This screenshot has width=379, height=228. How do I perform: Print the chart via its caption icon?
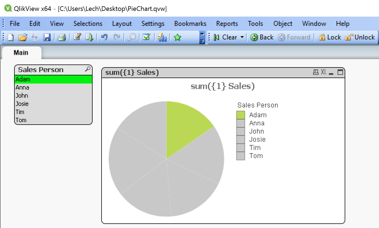[x=316, y=72]
